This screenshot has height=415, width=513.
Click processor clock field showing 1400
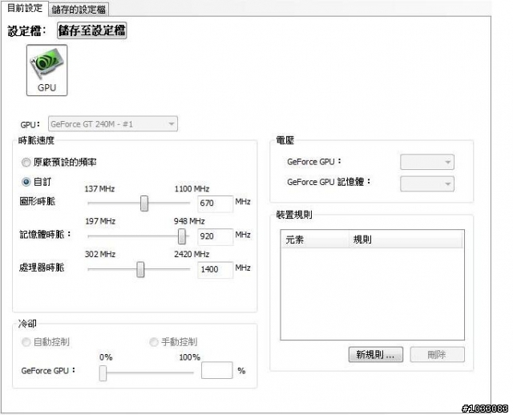pos(216,270)
